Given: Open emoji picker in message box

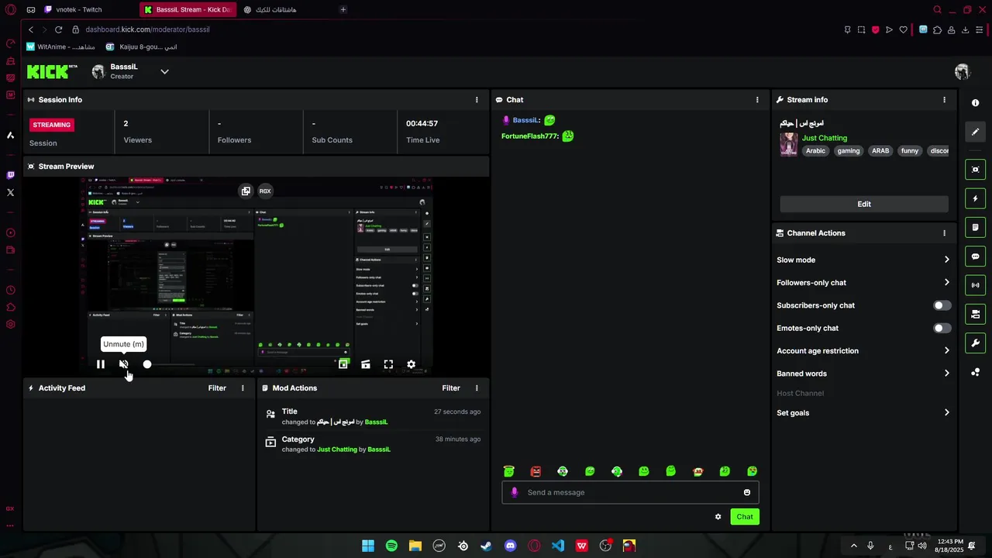Looking at the screenshot, I should [747, 493].
